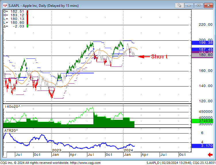Click the ATR axis label 6
Screen dimensions: 216x165
(x=202, y=133)
